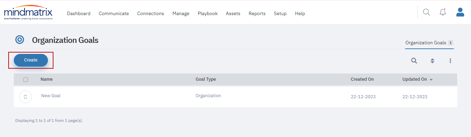Screen dimensions: 471x137
Task: Click the Create button
Action: click(x=31, y=60)
